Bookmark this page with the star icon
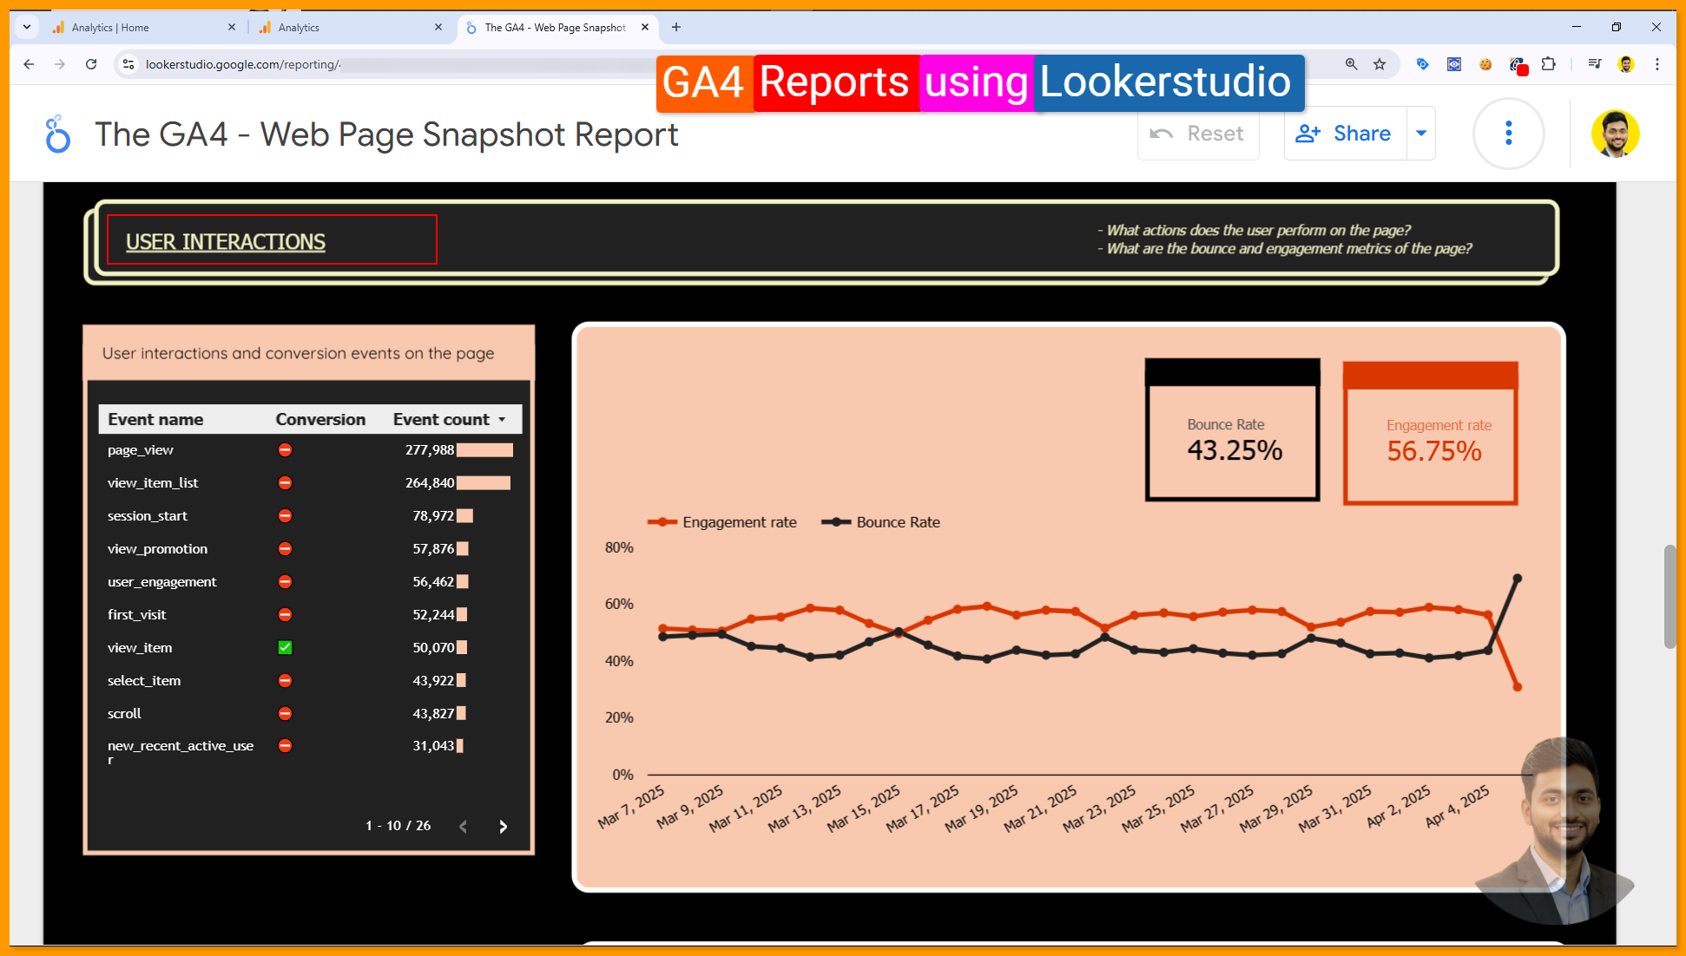The image size is (1686, 956). pos(1380,64)
